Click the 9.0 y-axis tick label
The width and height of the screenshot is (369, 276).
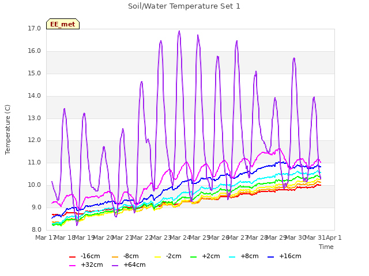coord(36,207)
